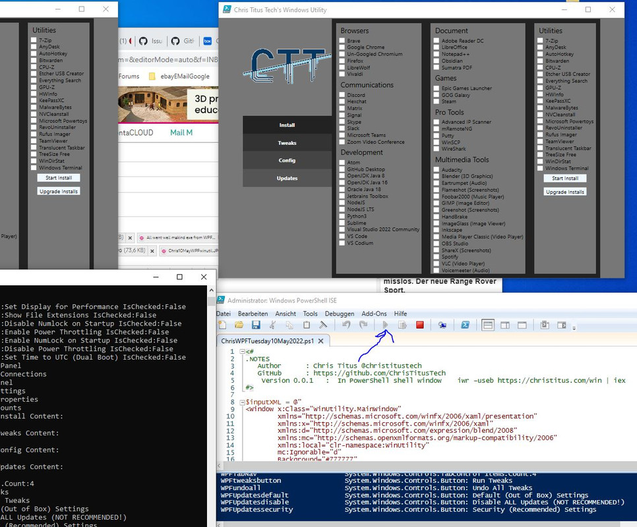Switch to Install tab in CTT window

288,125
